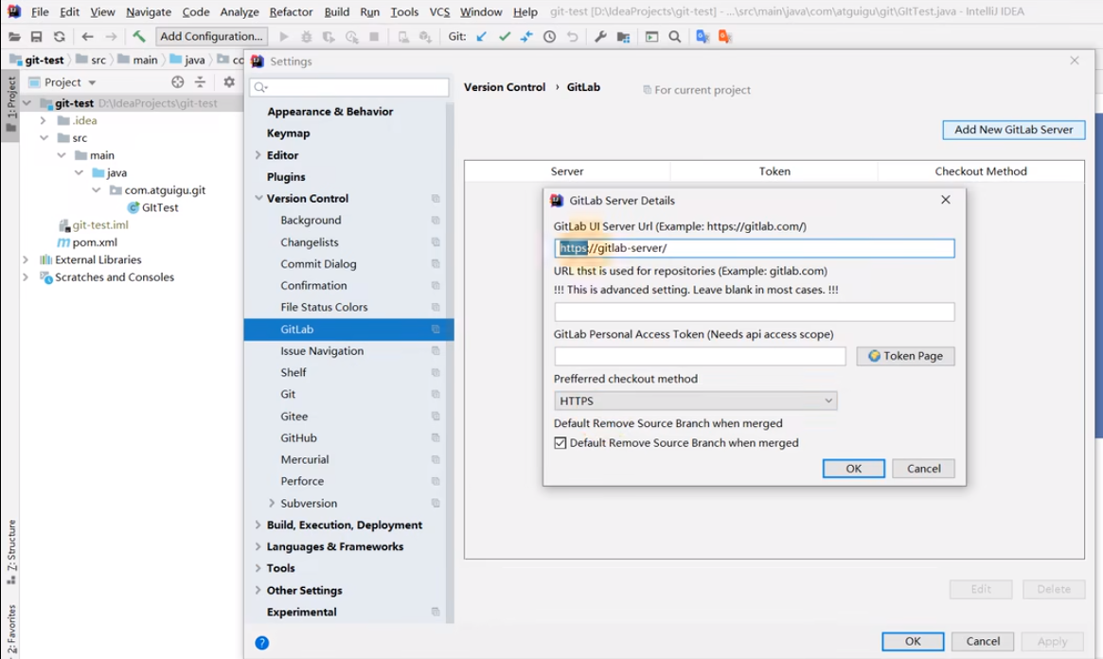The image size is (1103, 659).
Task: Click the Build project hammer icon
Action: 138,37
